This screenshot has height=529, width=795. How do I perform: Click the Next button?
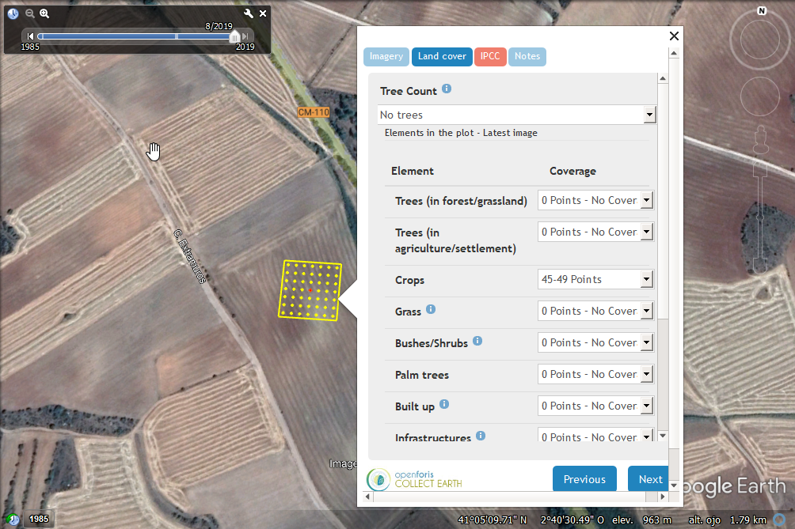[649, 479]
